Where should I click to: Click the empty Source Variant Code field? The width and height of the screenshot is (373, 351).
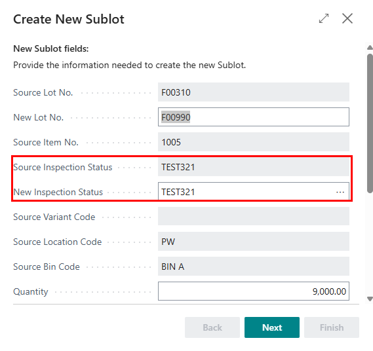(254, 217)
